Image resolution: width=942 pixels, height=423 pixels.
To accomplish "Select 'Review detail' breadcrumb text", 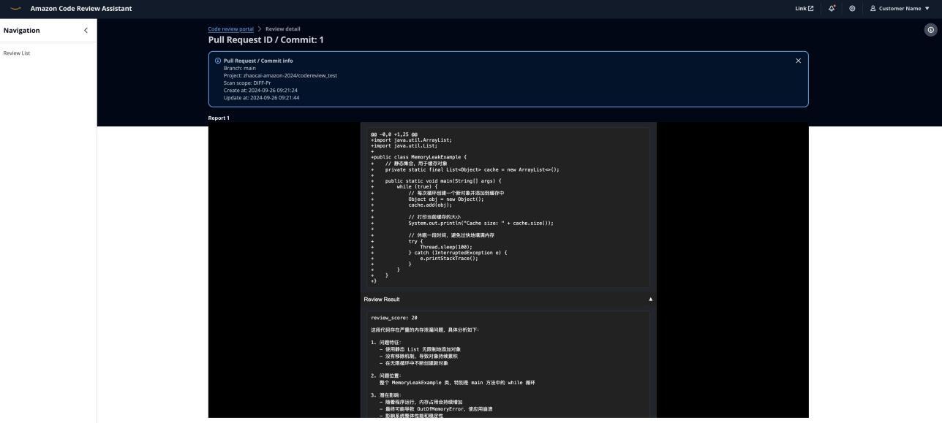I will click(282, 29).
